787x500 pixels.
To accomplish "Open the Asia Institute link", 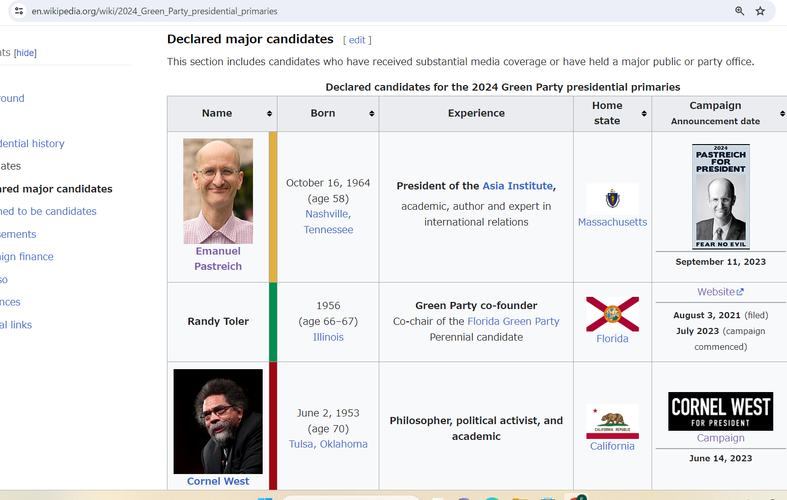I will click(517, 186).
